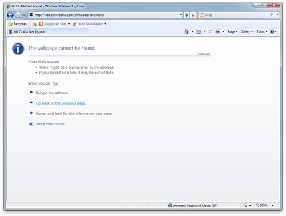Click "Retype the address." text
This screenshot has height=216, width=286.
[52, 93]
